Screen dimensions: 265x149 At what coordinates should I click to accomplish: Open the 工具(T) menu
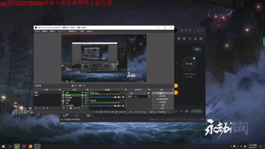(x=82, y=31)
